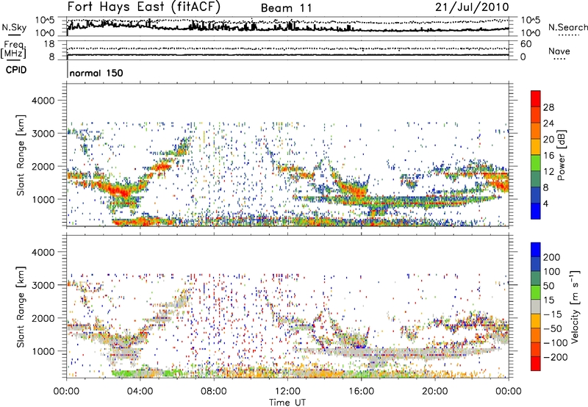
Task: Click the velocity panel 'Slant Range [km]' label
Action: pos(21,306)
